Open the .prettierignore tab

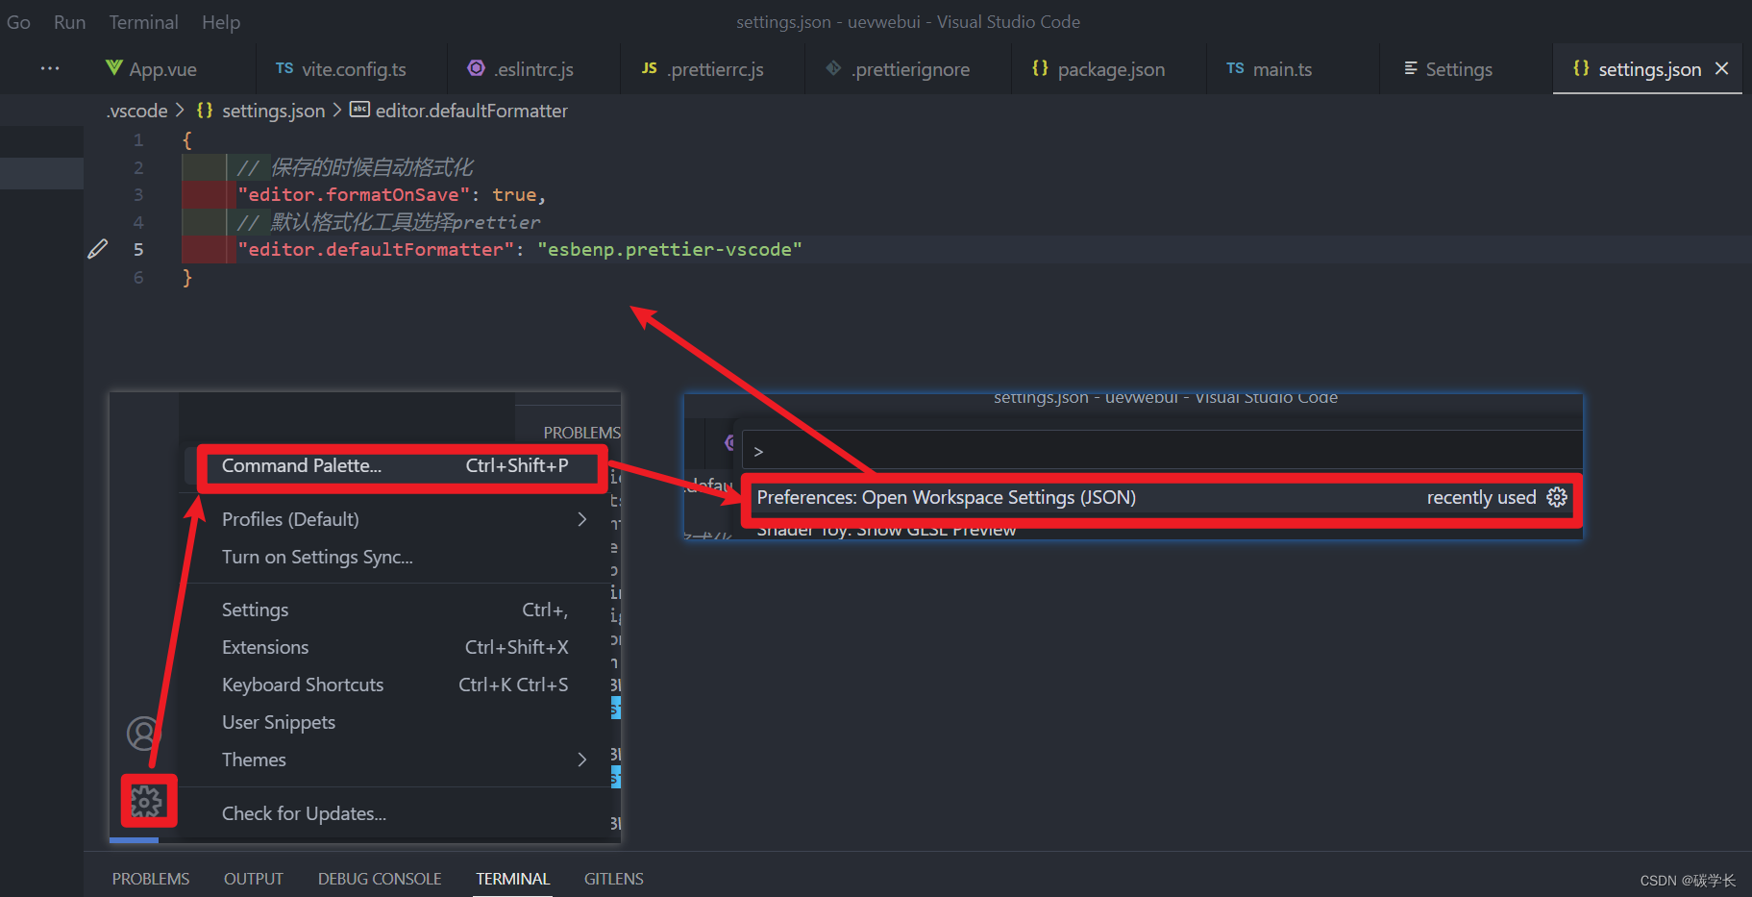[911, 69]
